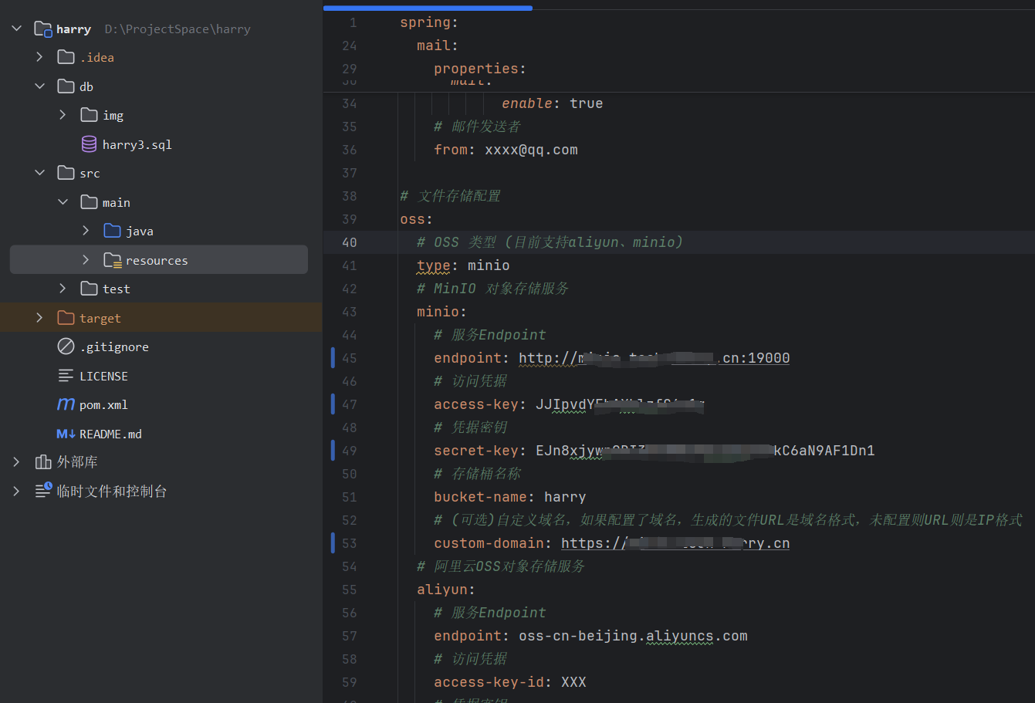Click the aliyun endpoint oss-cn-beijing.aliyuncs.com
The width and height of the screenshot is (1035, 703).
pos(633,636)
